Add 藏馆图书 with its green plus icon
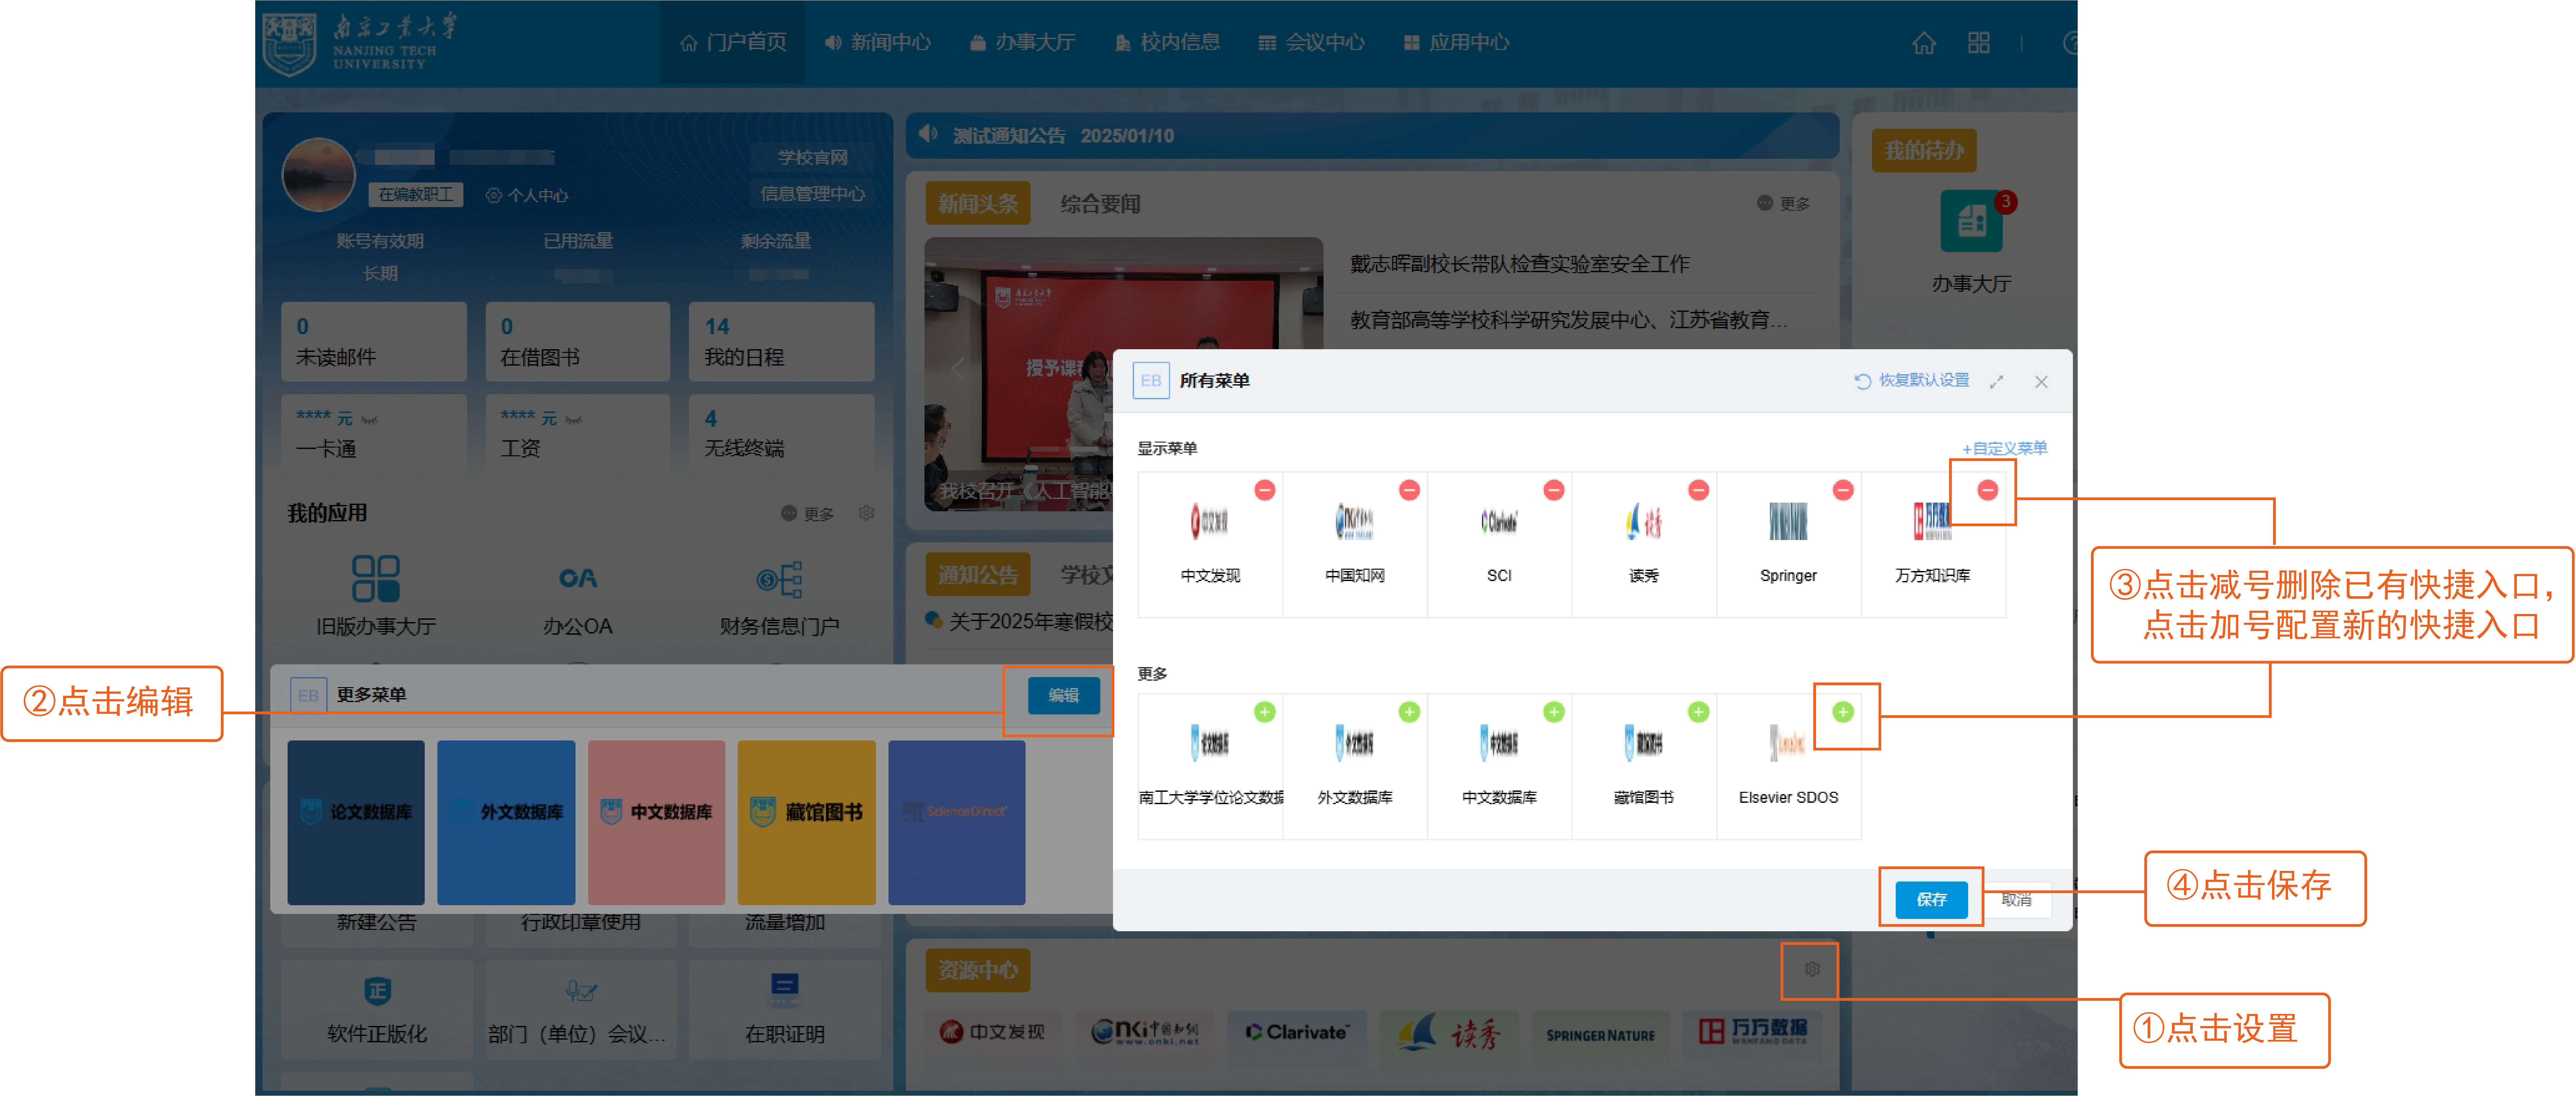Image resolution: width=2576 pixels, height=1096 pixels. (1698, 712)
